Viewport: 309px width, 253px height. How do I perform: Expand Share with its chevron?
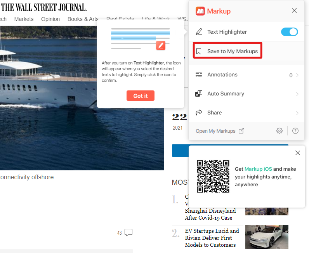pos(297,113)
